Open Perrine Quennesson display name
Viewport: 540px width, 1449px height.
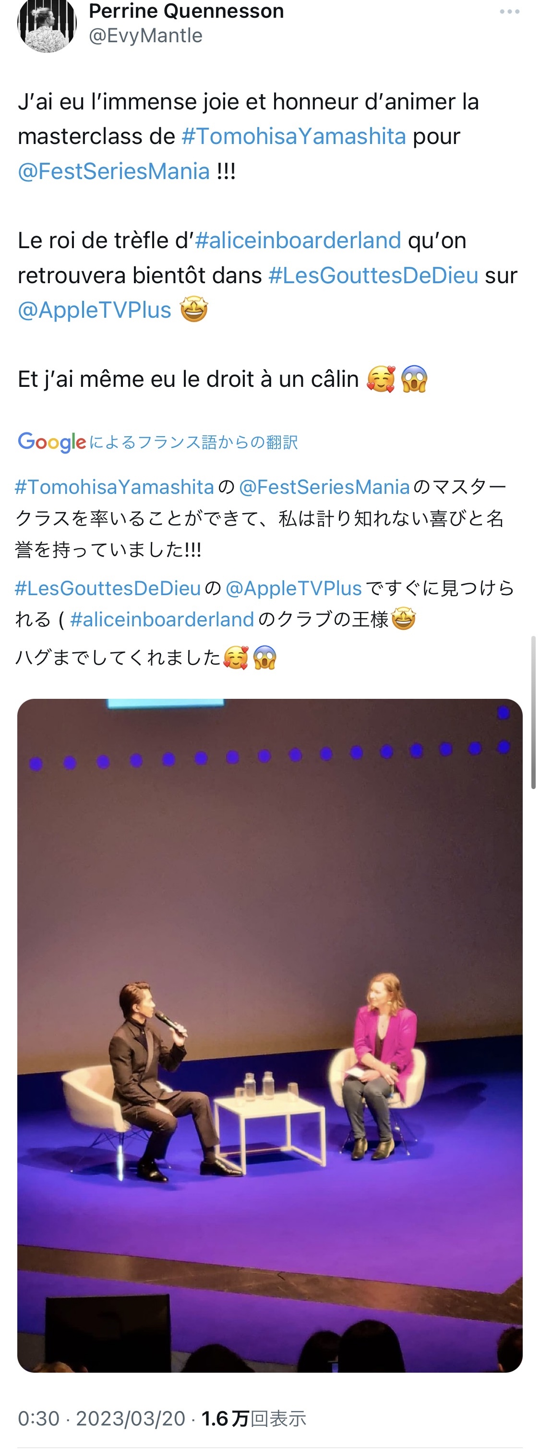click(x=186, y=11)
